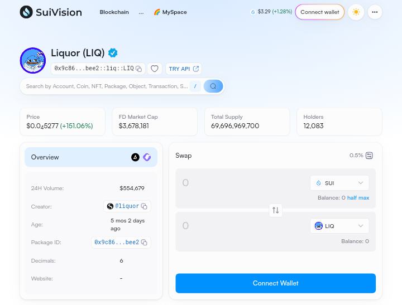Image resolution: width=402 pixels, height=305 pixels.
Task: Open the three-dot more options button
Action: click(x=375, y=12)
